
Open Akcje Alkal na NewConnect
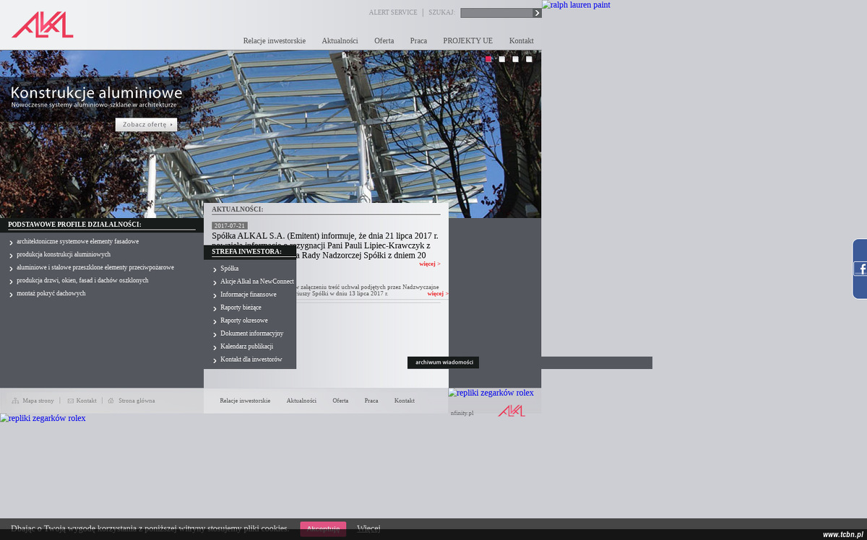click(257, 282)
